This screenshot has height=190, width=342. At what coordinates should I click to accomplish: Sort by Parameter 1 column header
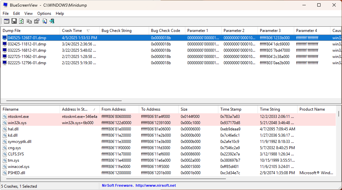coord(203,31)
